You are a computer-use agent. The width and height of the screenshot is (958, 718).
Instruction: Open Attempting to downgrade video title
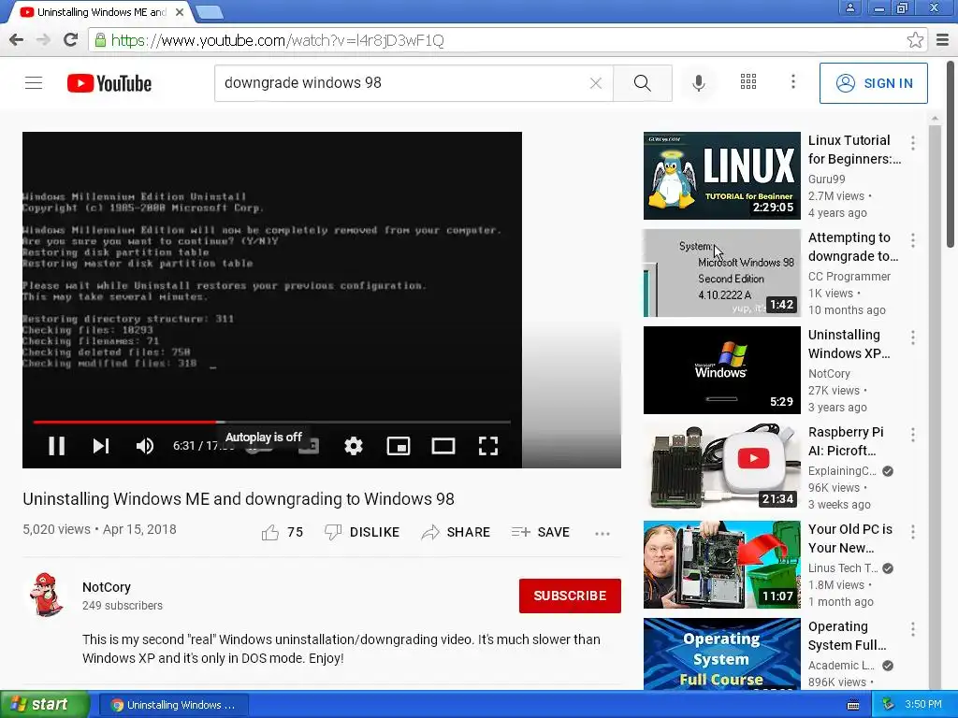853,247
